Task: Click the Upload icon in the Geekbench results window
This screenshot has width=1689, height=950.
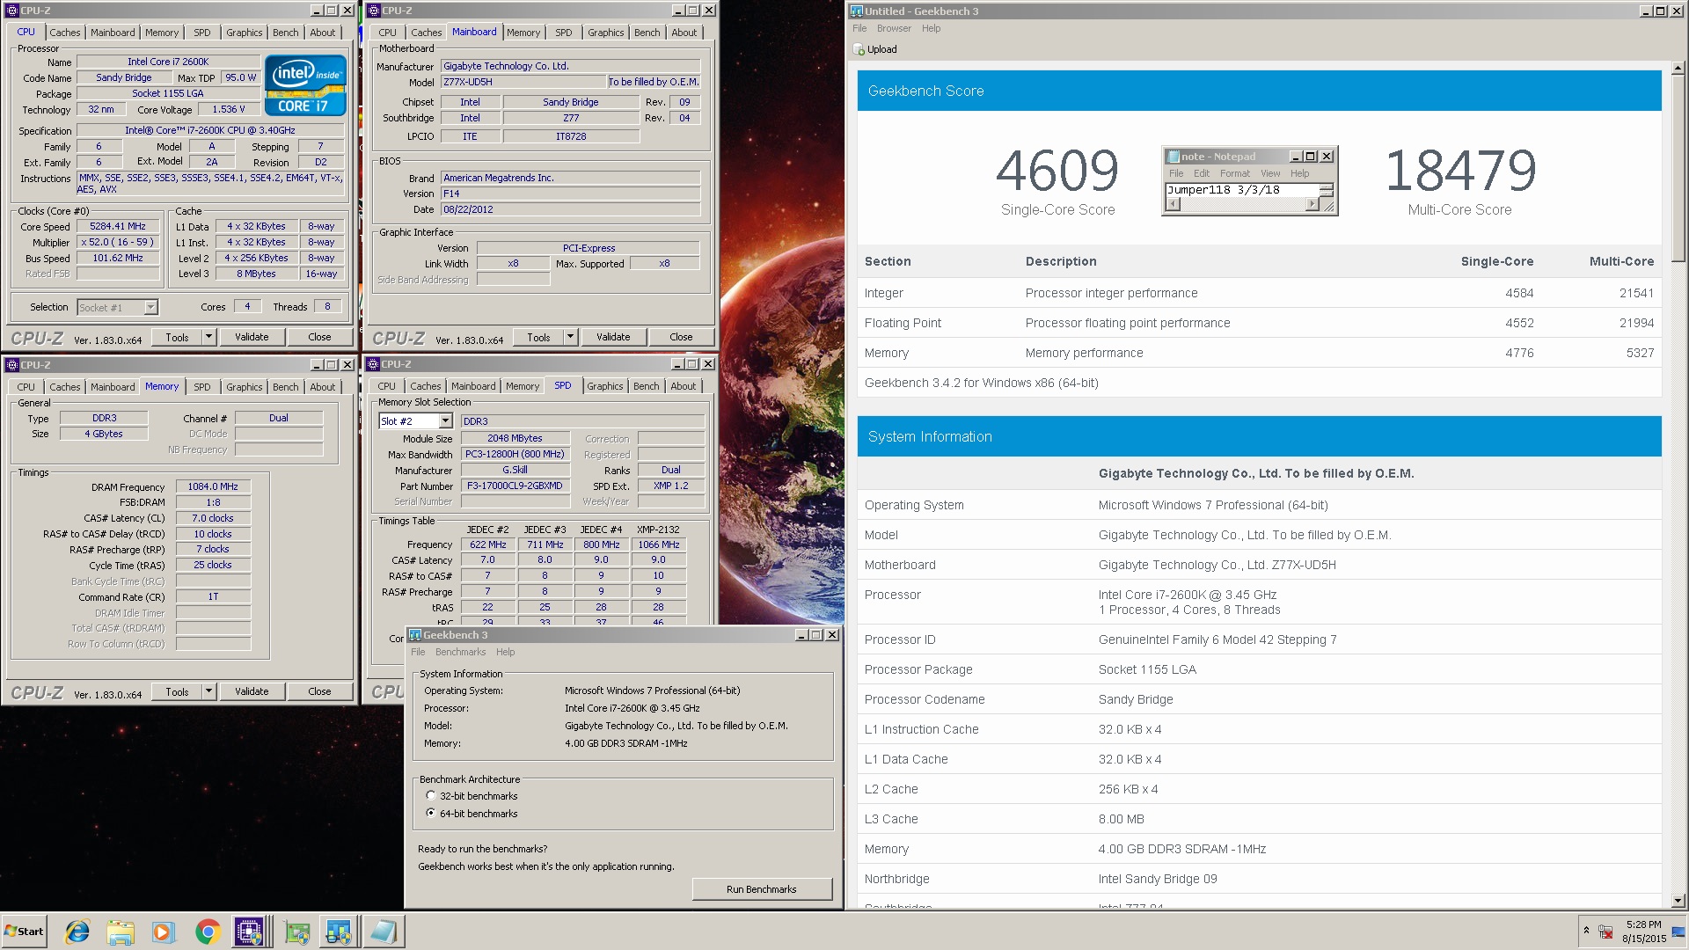Action: coord(859,49)
